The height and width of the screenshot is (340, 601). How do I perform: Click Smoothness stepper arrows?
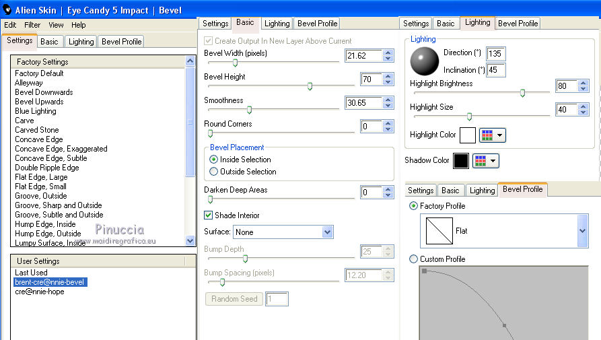coord(388,103)
